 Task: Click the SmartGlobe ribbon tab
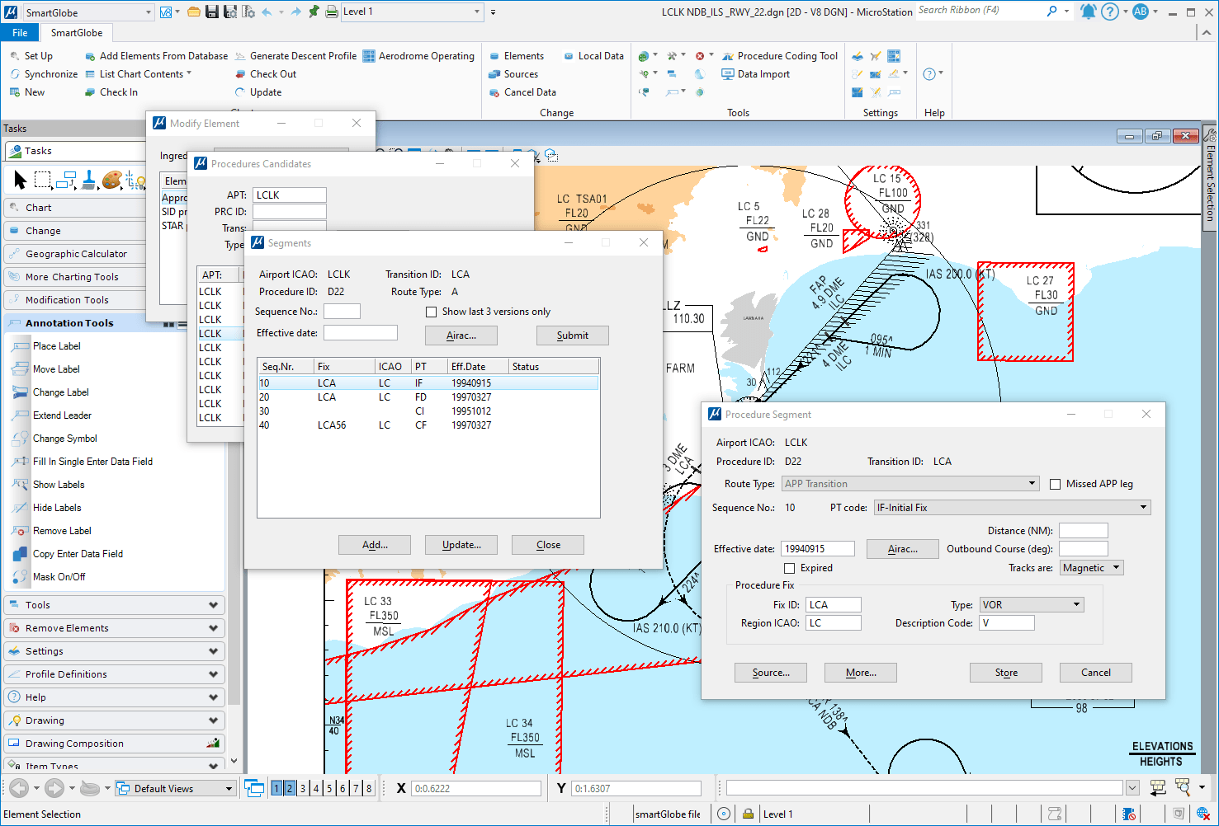tap(76, 32)
